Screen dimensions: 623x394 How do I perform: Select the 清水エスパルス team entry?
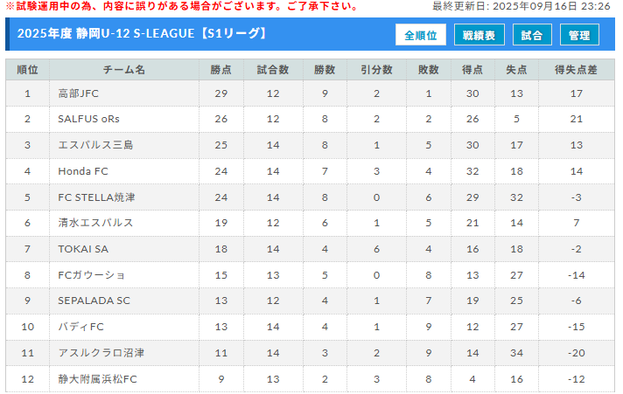click(x=95, y=223)
